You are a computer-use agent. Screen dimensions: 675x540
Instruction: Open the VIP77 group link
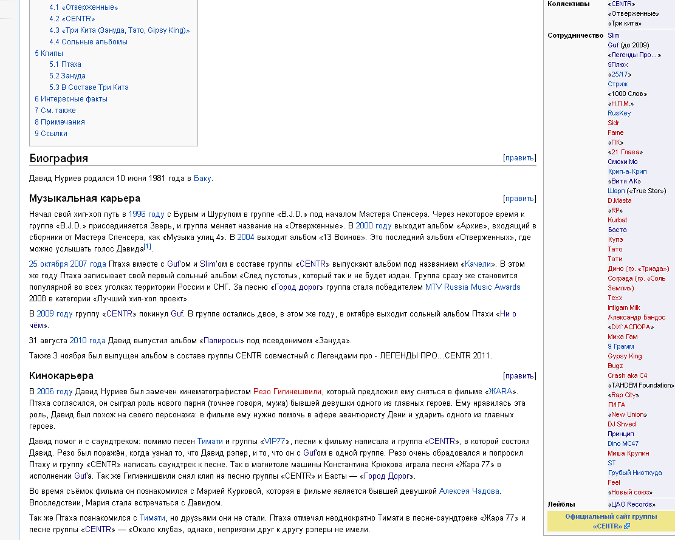[275, 442]
